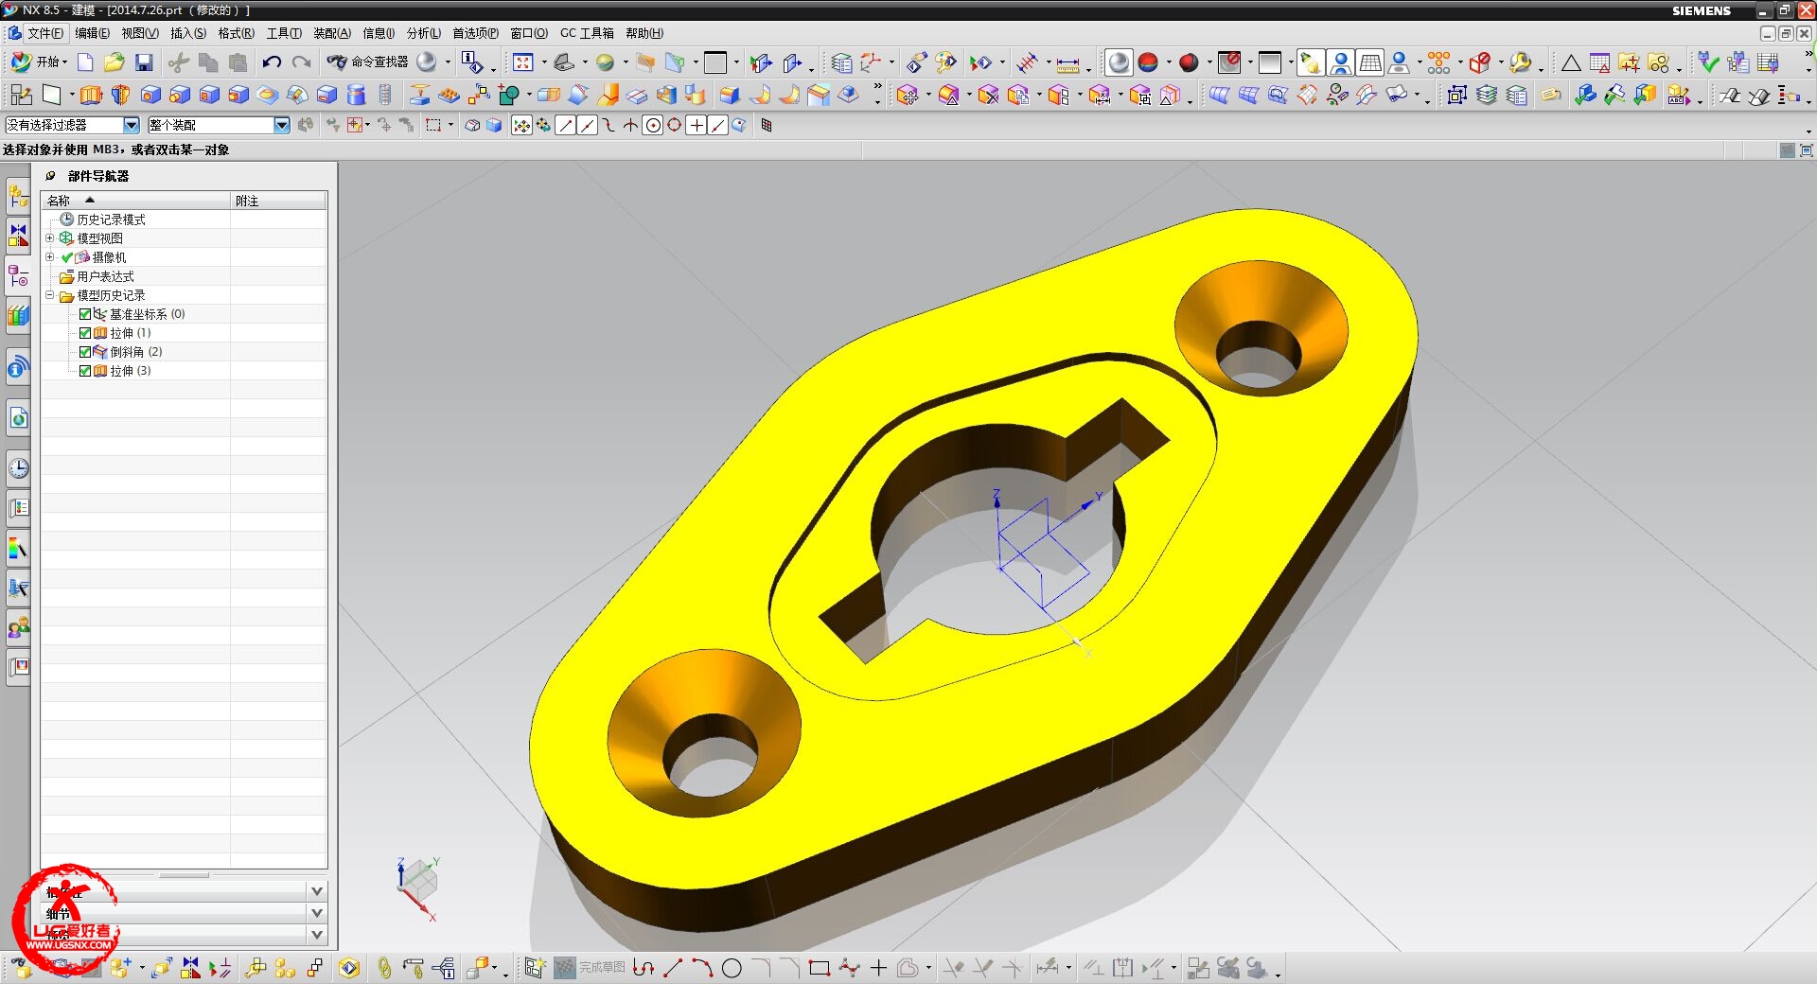Open the Constraint Navigator sidebar tab
1817x984 pixels.
18,235
